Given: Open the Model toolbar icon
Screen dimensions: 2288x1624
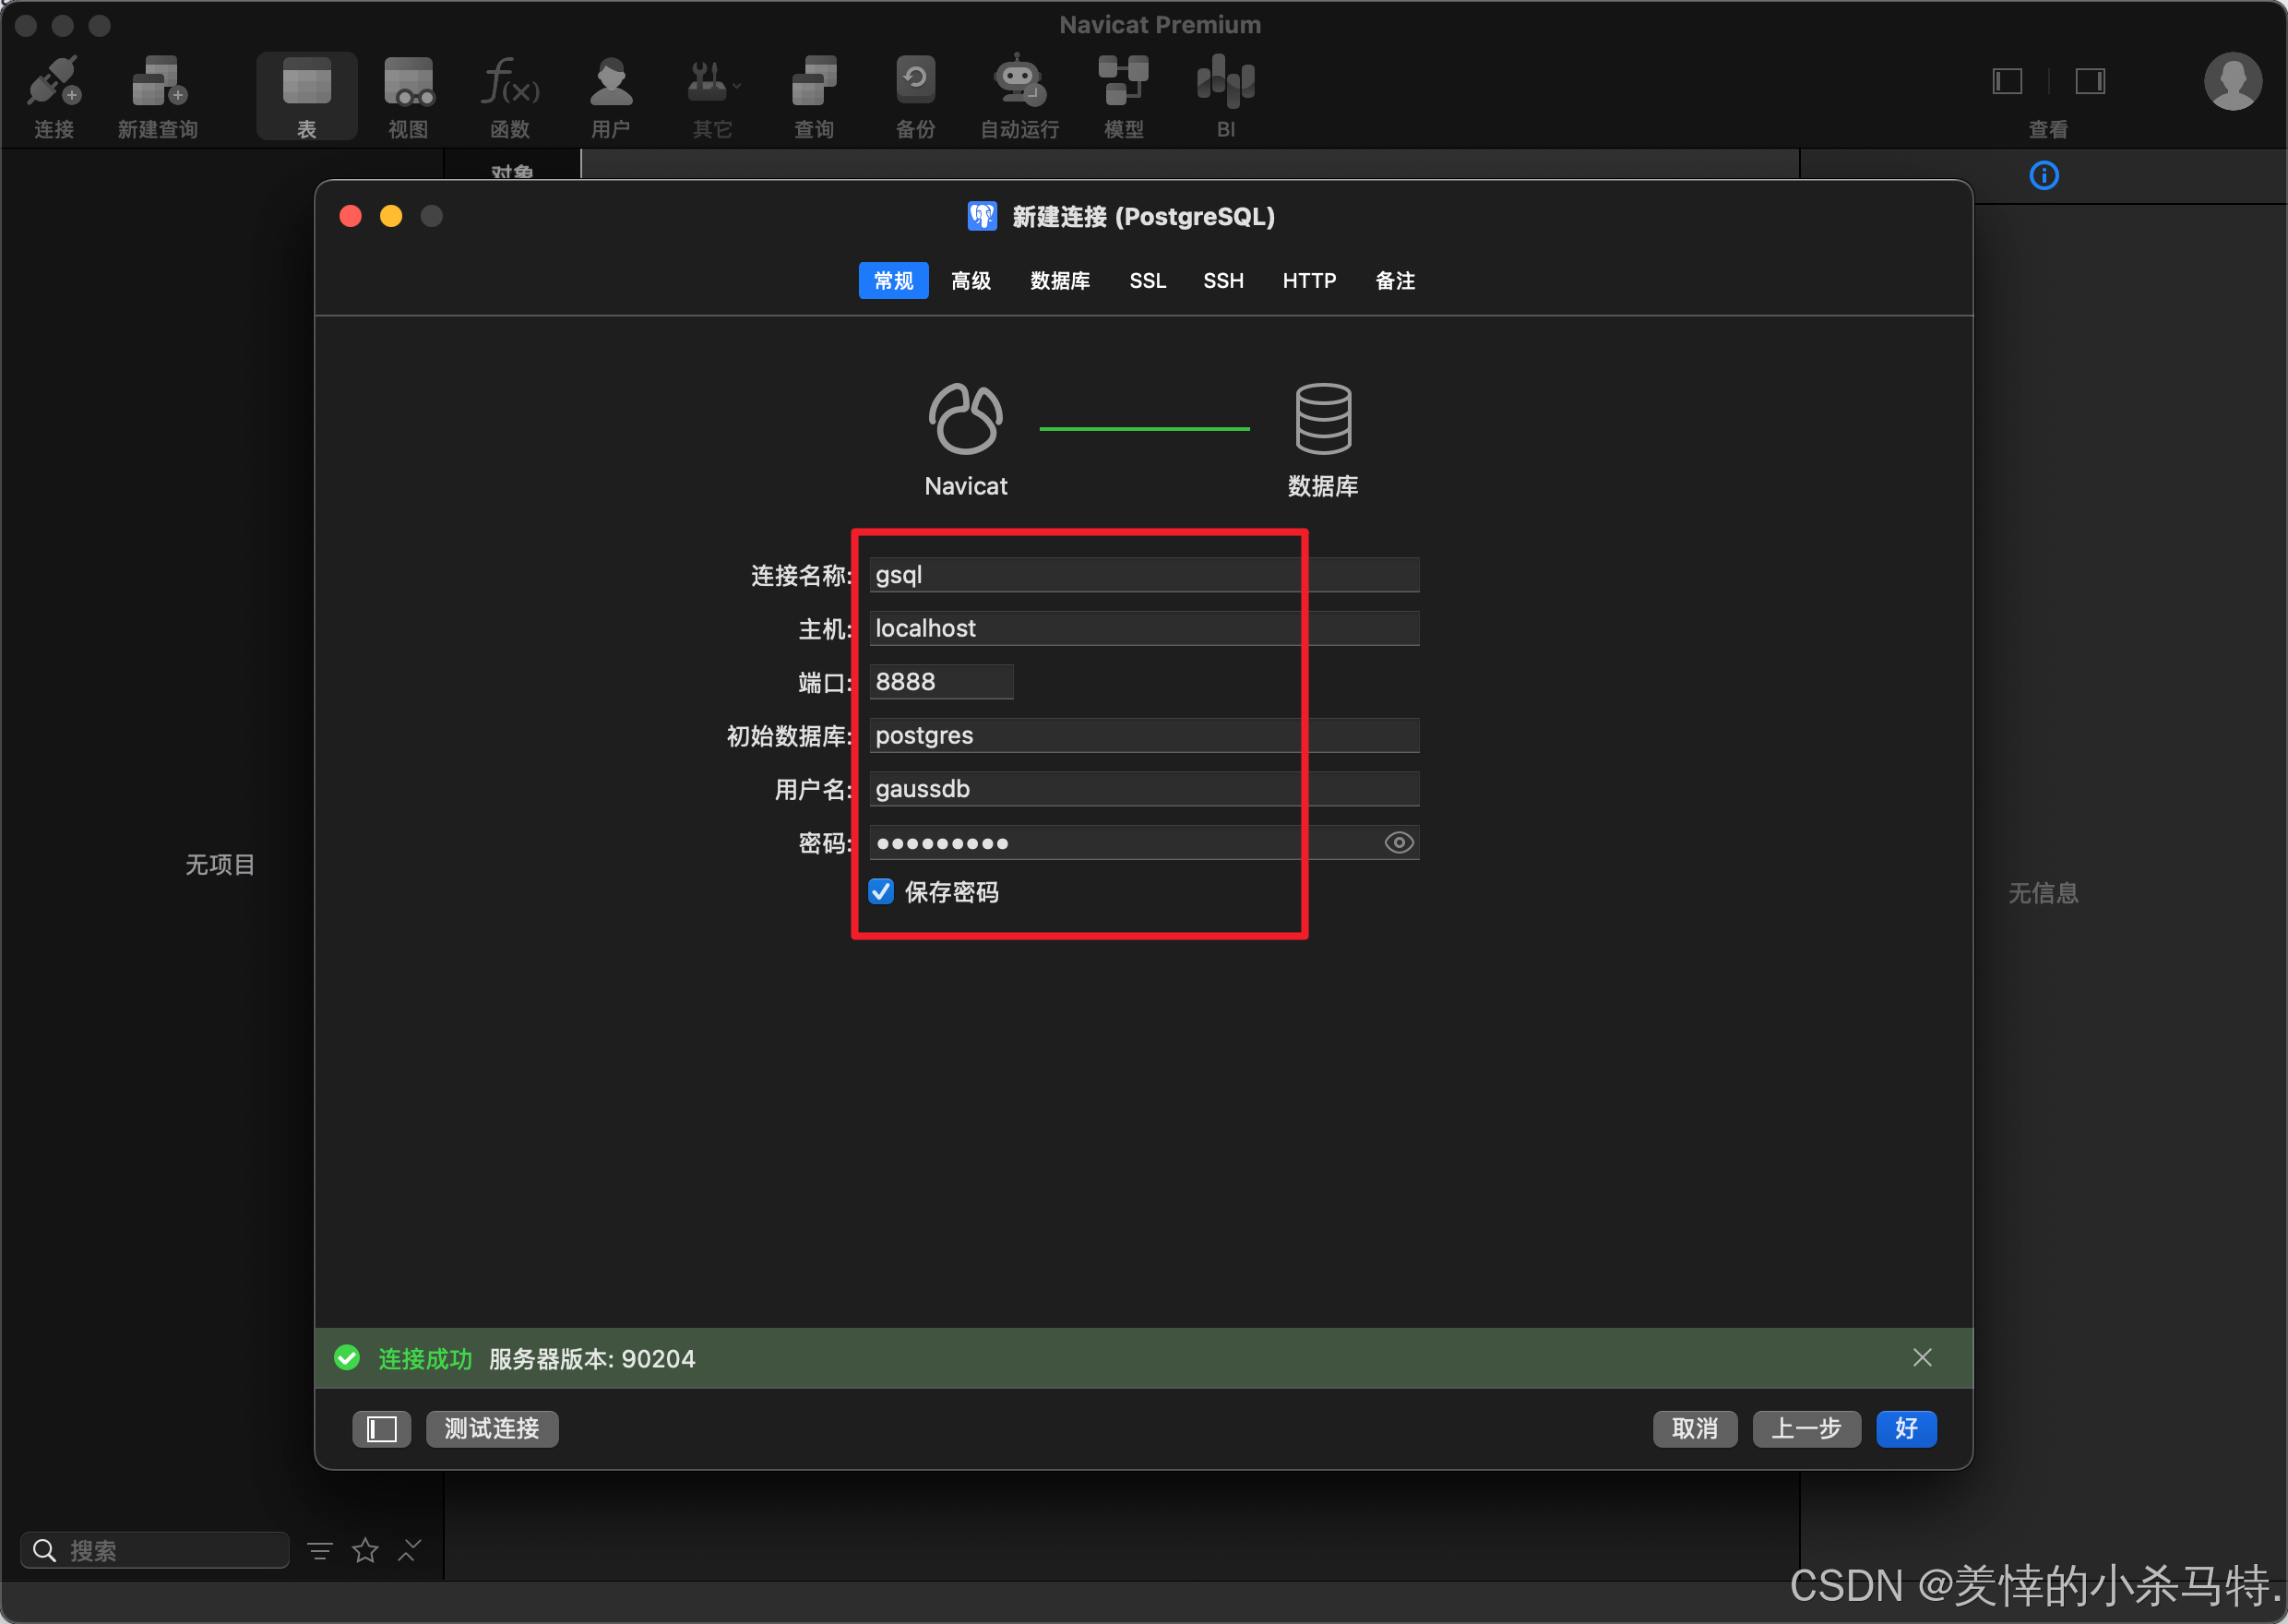Looking at the screenshot, I should click(x=1123, y=82).
